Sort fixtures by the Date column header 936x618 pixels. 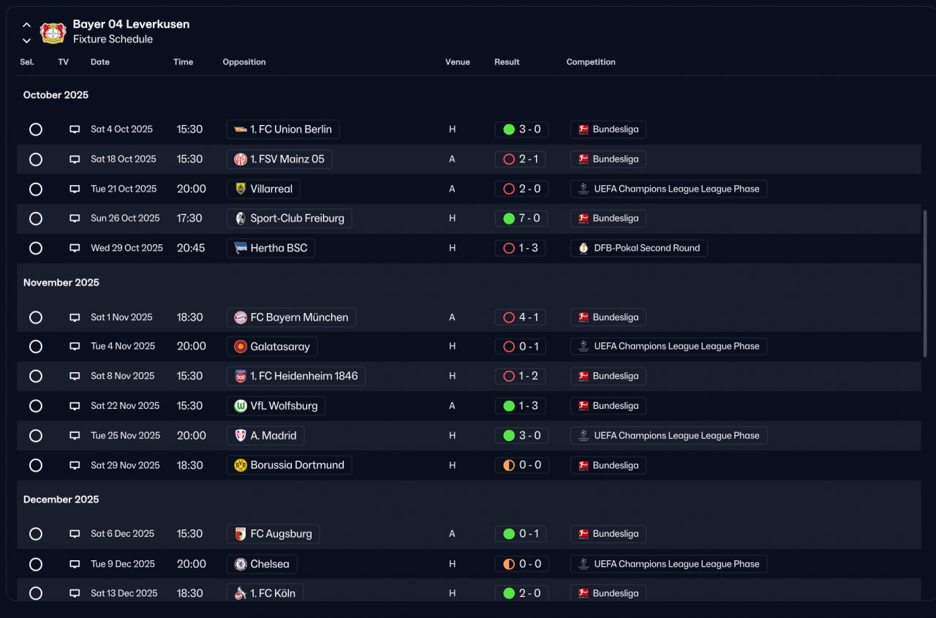coord(100,62)
